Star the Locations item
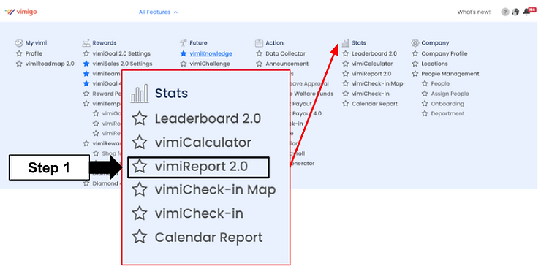Screen dimensions: 541x277 point(415,64)
